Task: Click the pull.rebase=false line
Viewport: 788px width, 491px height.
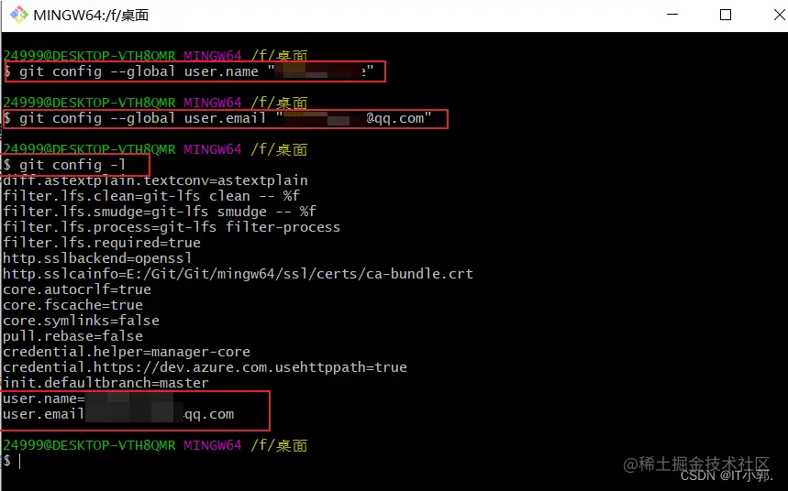Action: coord(72,336)
